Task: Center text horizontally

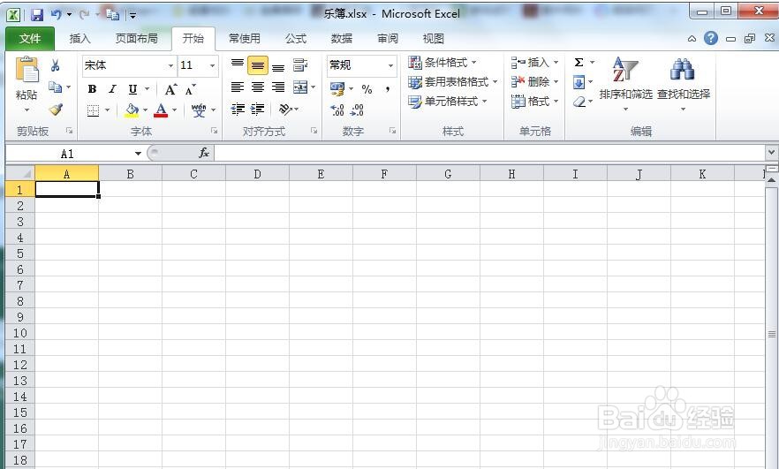Action: 257,87
